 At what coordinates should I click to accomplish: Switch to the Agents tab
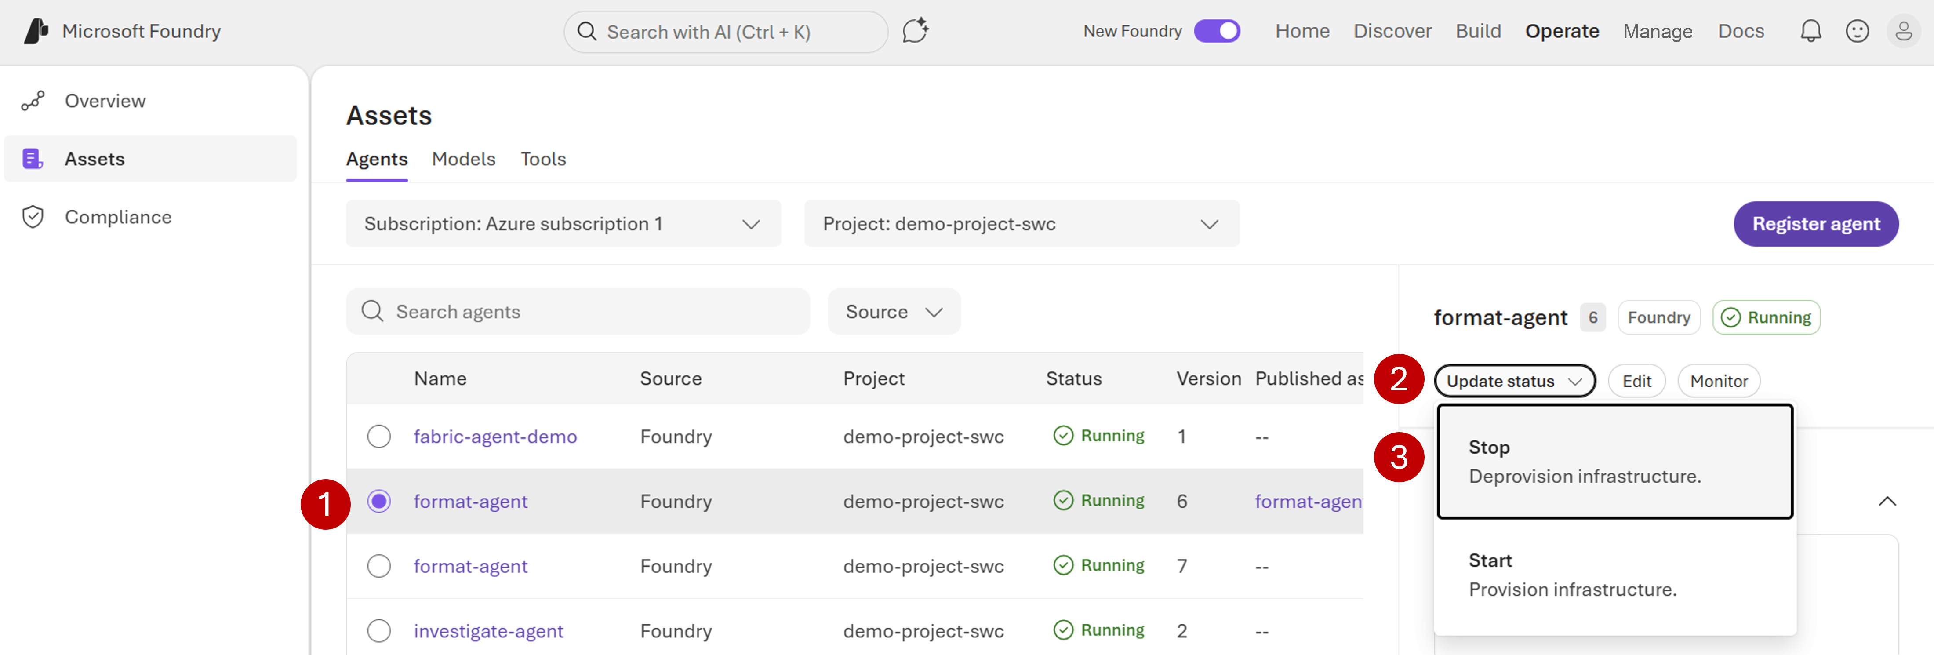pyautogui.click(x=377, y=159)
